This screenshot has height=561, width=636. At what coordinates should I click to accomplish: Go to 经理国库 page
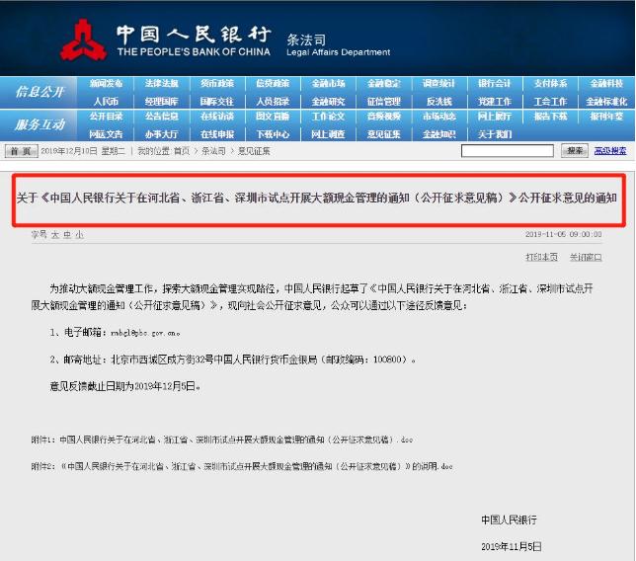[x=161, y=102]
